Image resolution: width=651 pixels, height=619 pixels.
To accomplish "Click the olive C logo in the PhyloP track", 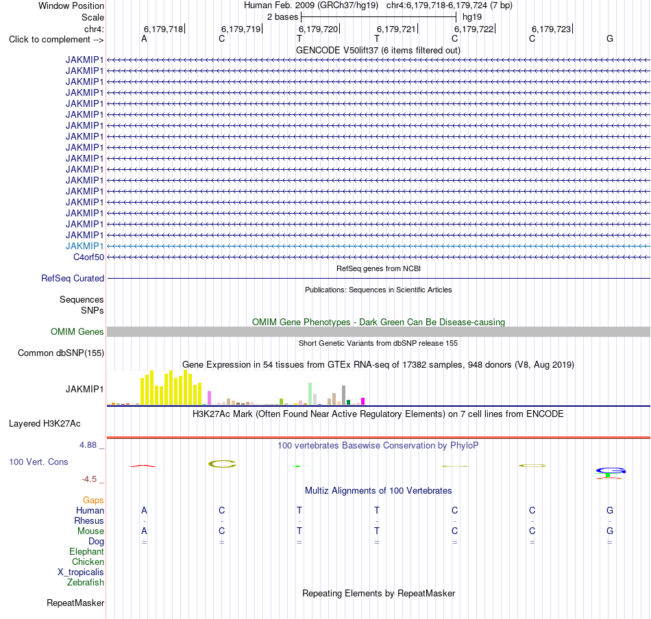I will click(x=222, y=464).
